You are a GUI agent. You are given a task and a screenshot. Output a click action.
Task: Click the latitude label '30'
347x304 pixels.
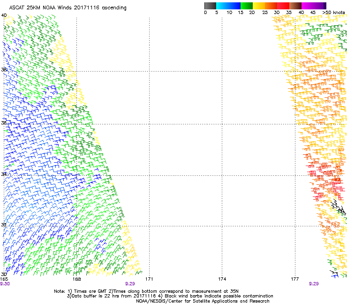pyautogui.click(x=4, y=274)
